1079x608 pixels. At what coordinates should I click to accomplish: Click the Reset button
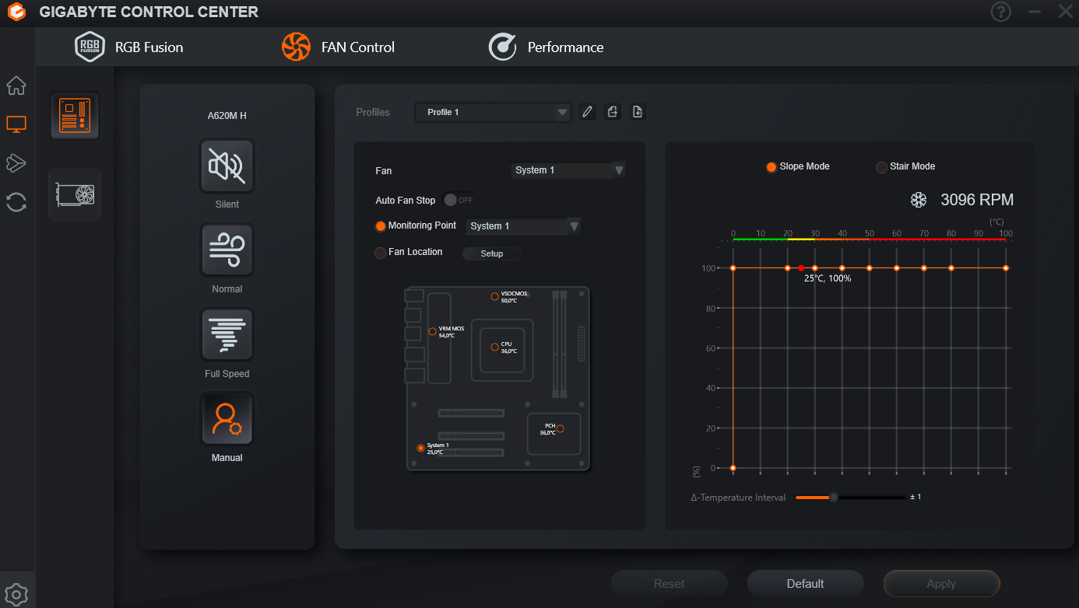click(669, 584)
